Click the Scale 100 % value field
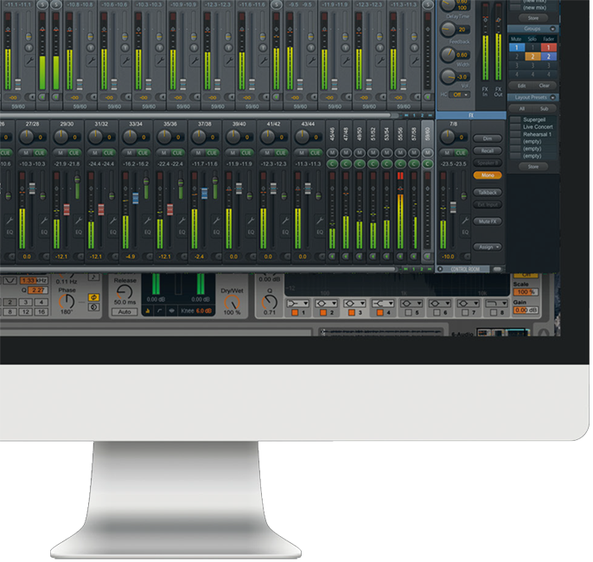Viewport: 593px width, 562px height. 526,292
